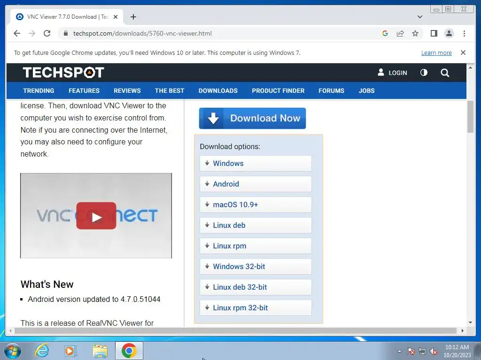This screenshot has width=481, height=360.
Task: Open the DOWNLOADS menu
Action: (218, 90)
